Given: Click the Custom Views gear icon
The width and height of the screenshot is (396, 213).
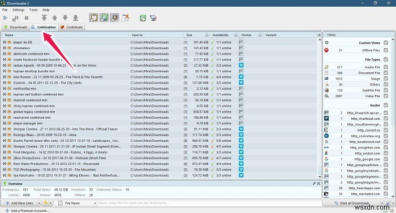Looking at the screenshot, I should pos(326,42).
